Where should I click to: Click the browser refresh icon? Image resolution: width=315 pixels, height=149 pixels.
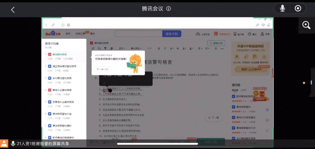point(63,25)
